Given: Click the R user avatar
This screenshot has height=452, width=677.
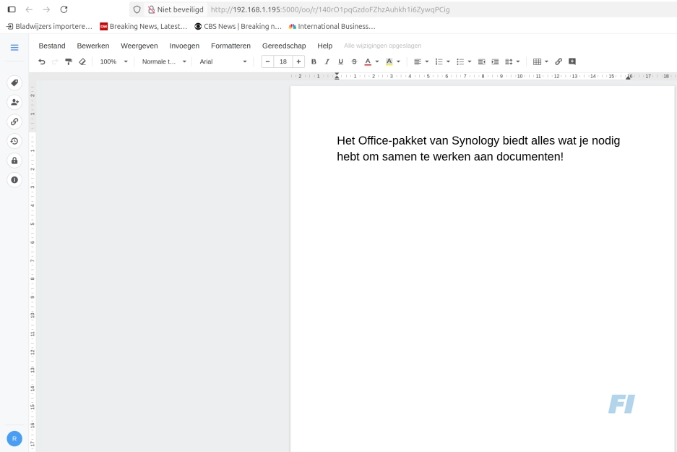Looking at the screenshot, I should pyautogui.click(x=14, y=438).
